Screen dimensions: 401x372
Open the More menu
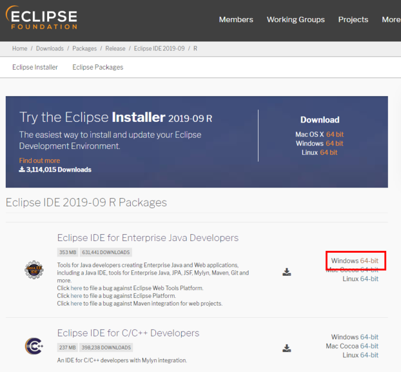pyautogui.click(x=391, y=20)
